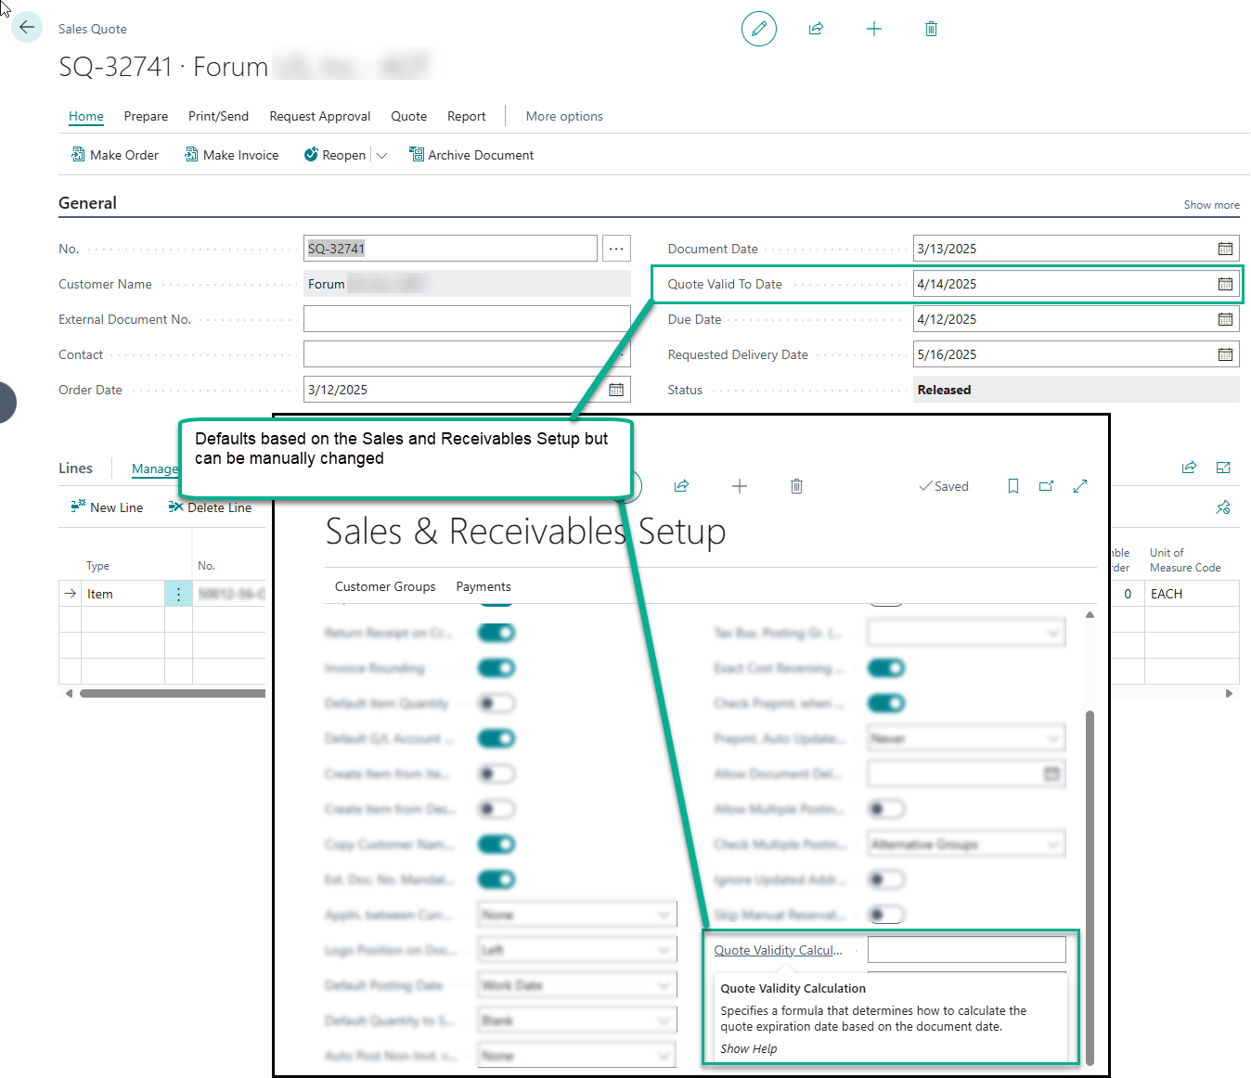Open calendar for Order Date

coord(616,390)
